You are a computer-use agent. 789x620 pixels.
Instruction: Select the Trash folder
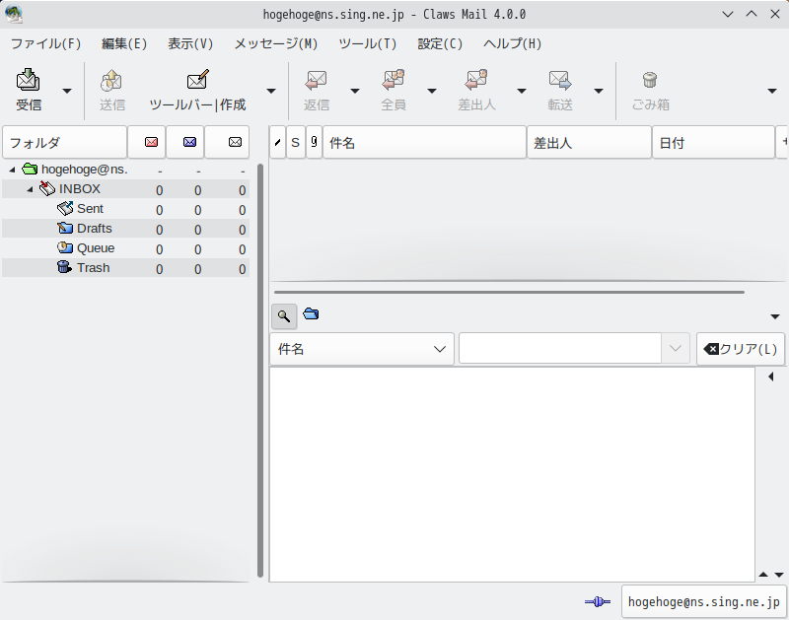click(126, 268)
